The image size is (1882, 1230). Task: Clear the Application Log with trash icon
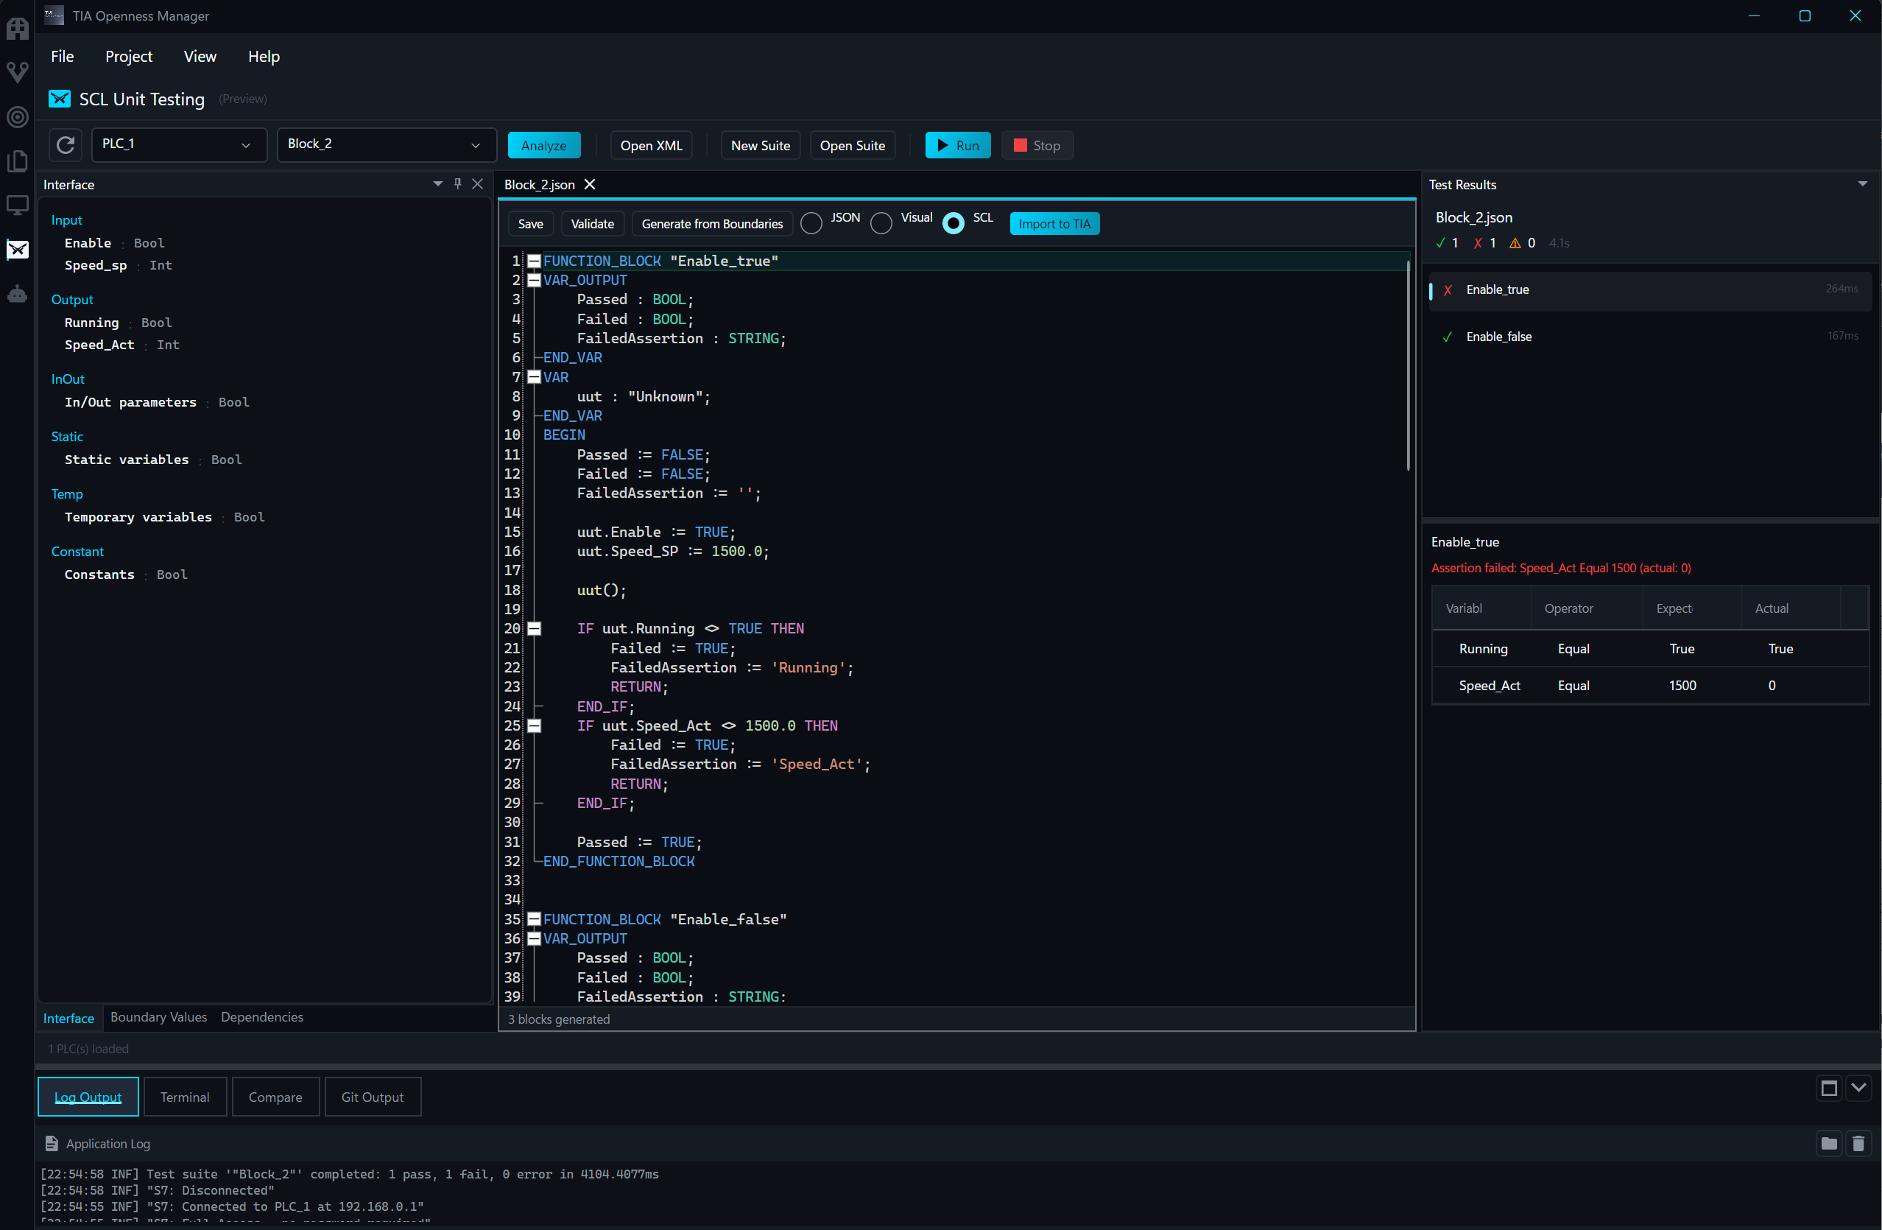[x=1858, y=1143]
